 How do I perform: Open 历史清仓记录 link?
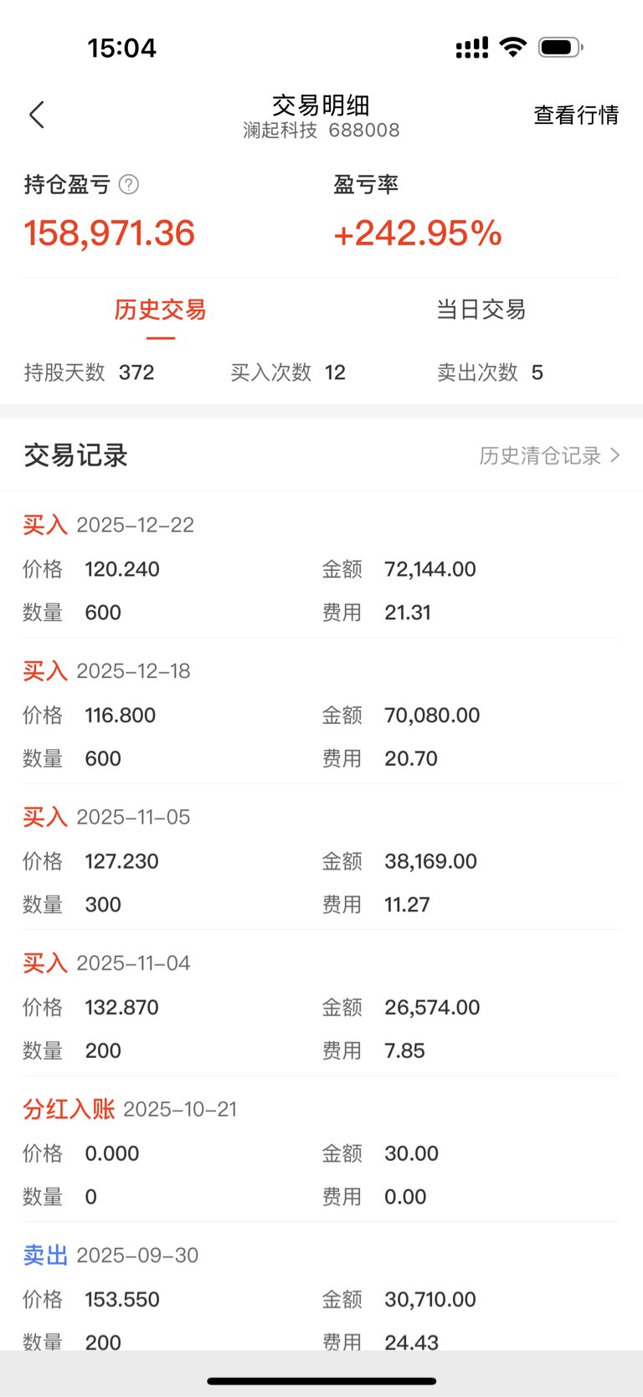[540, 455]
